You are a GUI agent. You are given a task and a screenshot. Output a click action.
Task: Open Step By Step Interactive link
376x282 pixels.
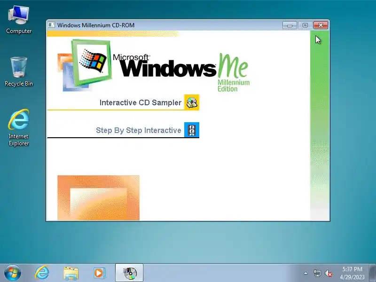(x=138, y=130)
